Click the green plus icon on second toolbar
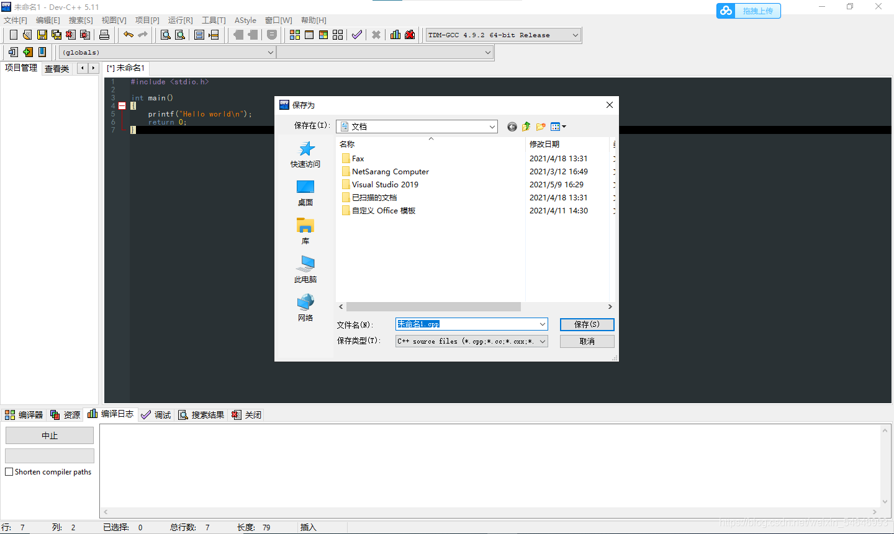This screenshot has width=894, height=534. (x=28, y=52)
